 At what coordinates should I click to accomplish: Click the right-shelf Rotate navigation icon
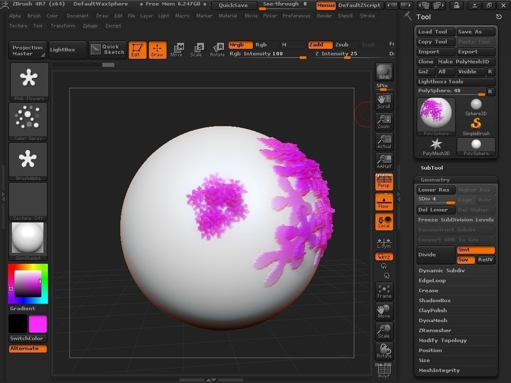(384, 351)
